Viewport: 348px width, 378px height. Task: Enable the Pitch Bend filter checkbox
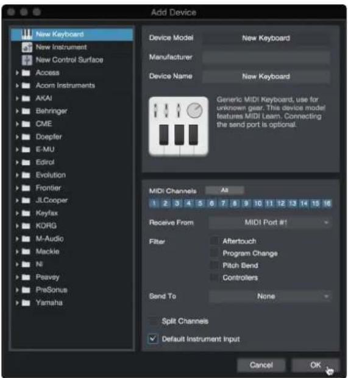pos(214,265)
